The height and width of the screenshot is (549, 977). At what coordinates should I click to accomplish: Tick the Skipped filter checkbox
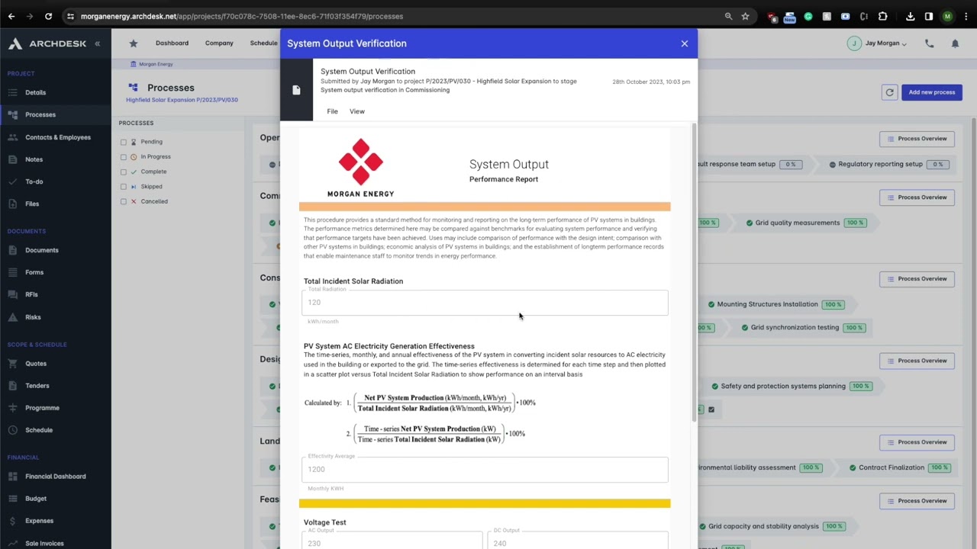[124, 187]
